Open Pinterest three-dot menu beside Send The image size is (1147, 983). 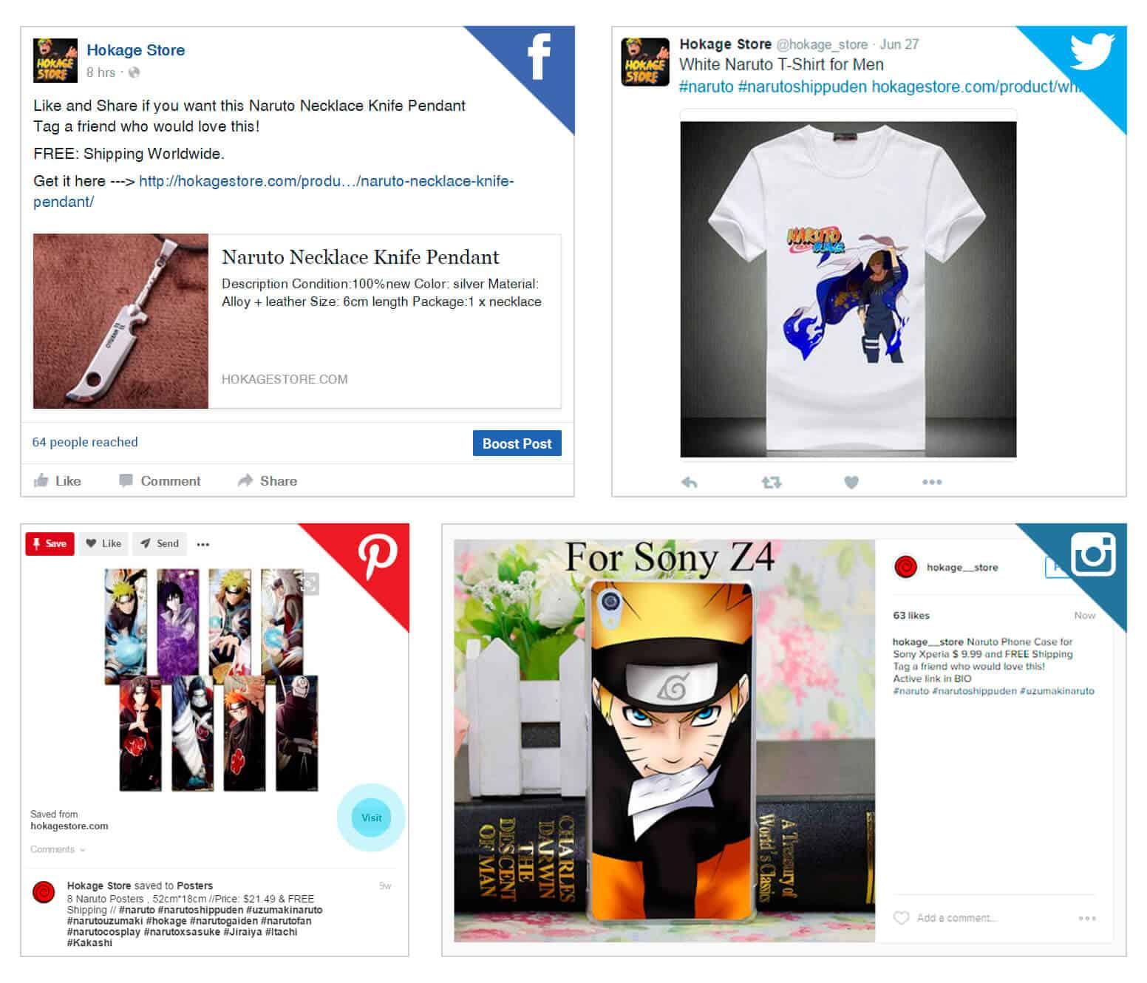pos(203,544)
